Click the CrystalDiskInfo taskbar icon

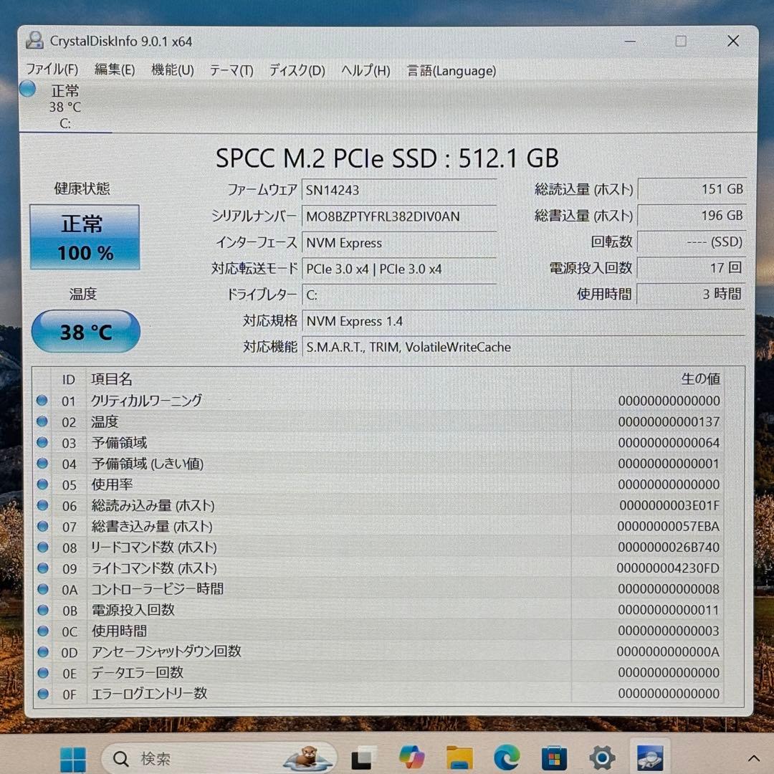click(649, 758)
